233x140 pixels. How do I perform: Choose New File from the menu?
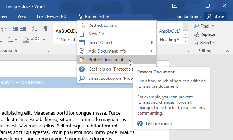pyautogui.click(x=116, y=34)
